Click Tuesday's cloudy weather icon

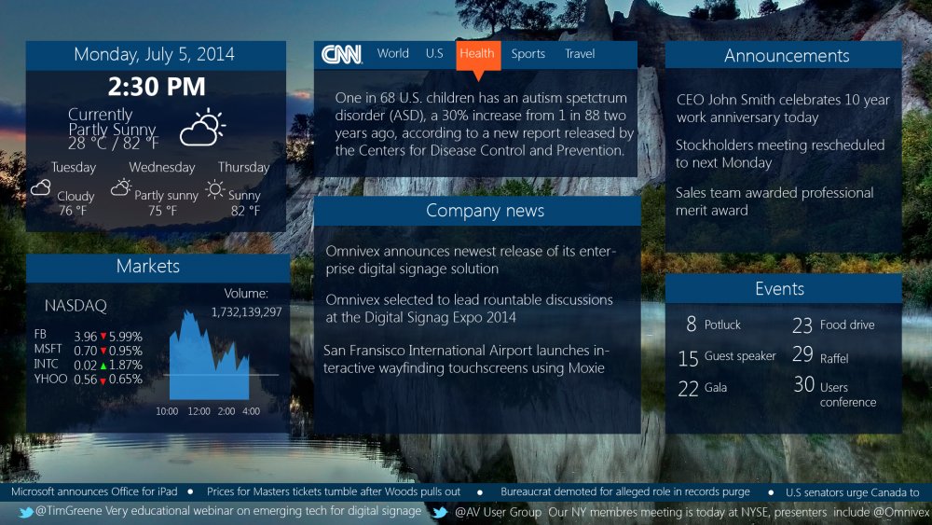point(40,187)
